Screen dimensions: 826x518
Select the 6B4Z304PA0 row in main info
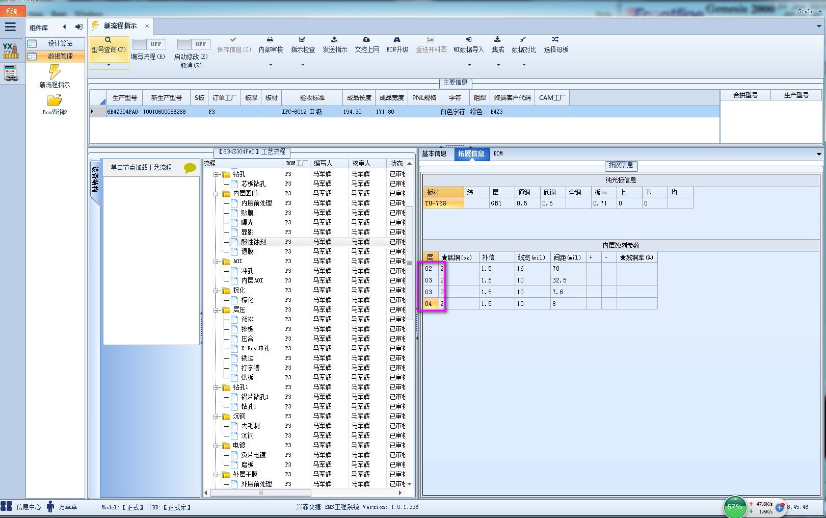pyautogui.click(x=404, y=112)
